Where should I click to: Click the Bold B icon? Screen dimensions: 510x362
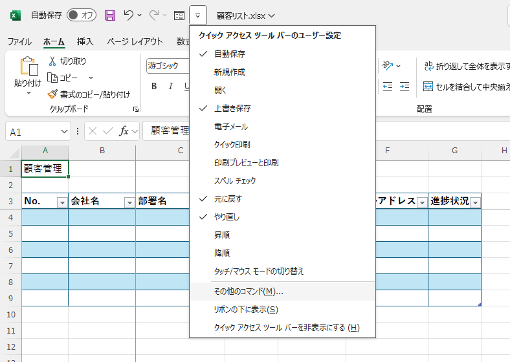click(x=154, y=87)
